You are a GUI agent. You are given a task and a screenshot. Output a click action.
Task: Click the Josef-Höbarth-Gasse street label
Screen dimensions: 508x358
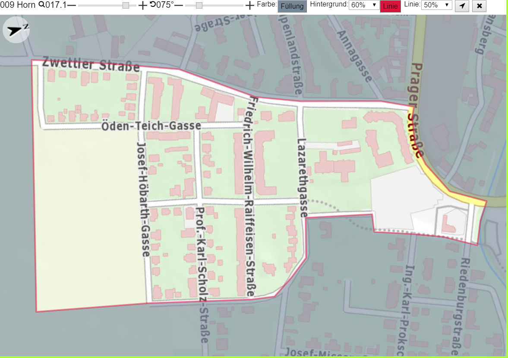pos(143,199)
